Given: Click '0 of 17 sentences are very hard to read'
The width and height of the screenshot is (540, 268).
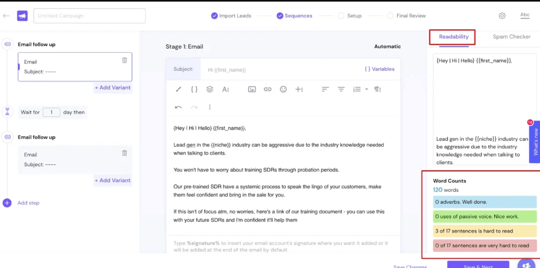Looking at the screenshot, I should pos(485,246).
